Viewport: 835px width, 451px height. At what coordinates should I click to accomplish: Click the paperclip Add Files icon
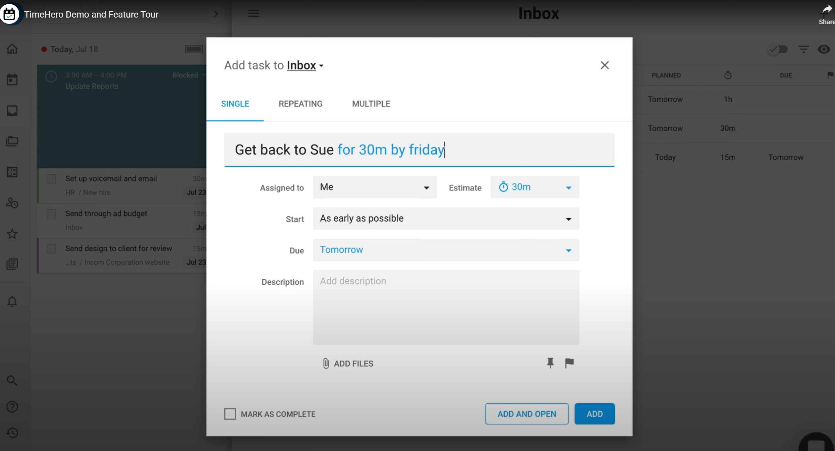326,364
